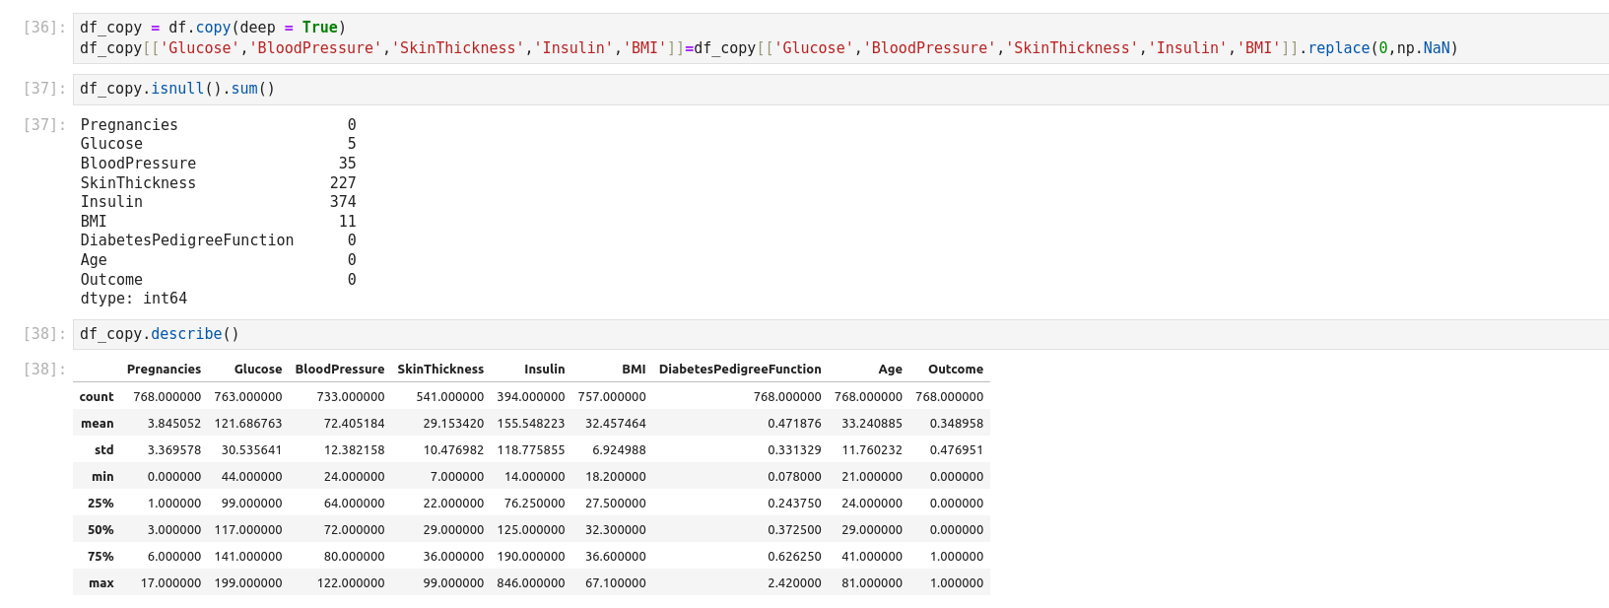Viewport: 1609px width, 608px height.
Task: Select the SkinThickness table column header
Action: pos(440,370)
